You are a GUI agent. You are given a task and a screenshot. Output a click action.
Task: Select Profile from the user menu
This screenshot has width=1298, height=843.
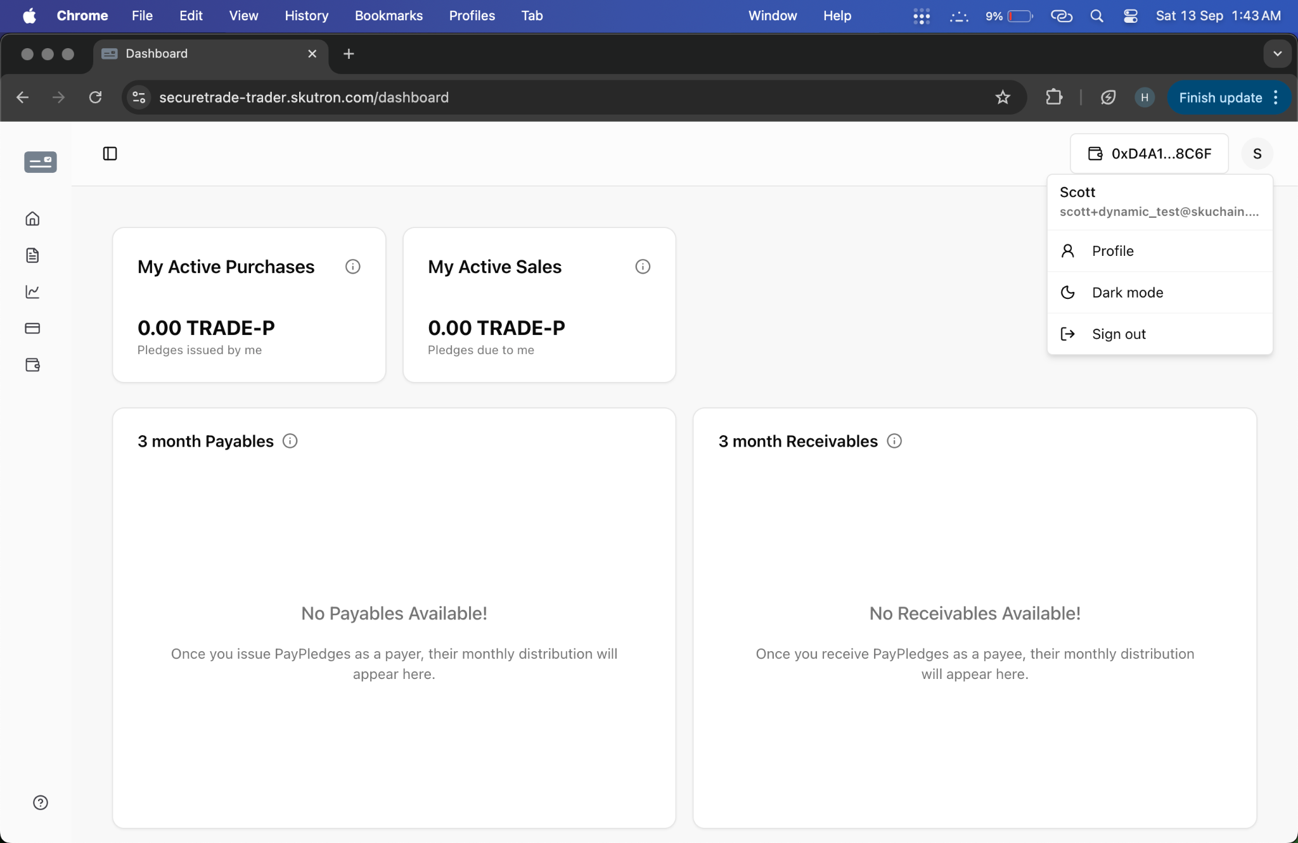coord(1160,251)
